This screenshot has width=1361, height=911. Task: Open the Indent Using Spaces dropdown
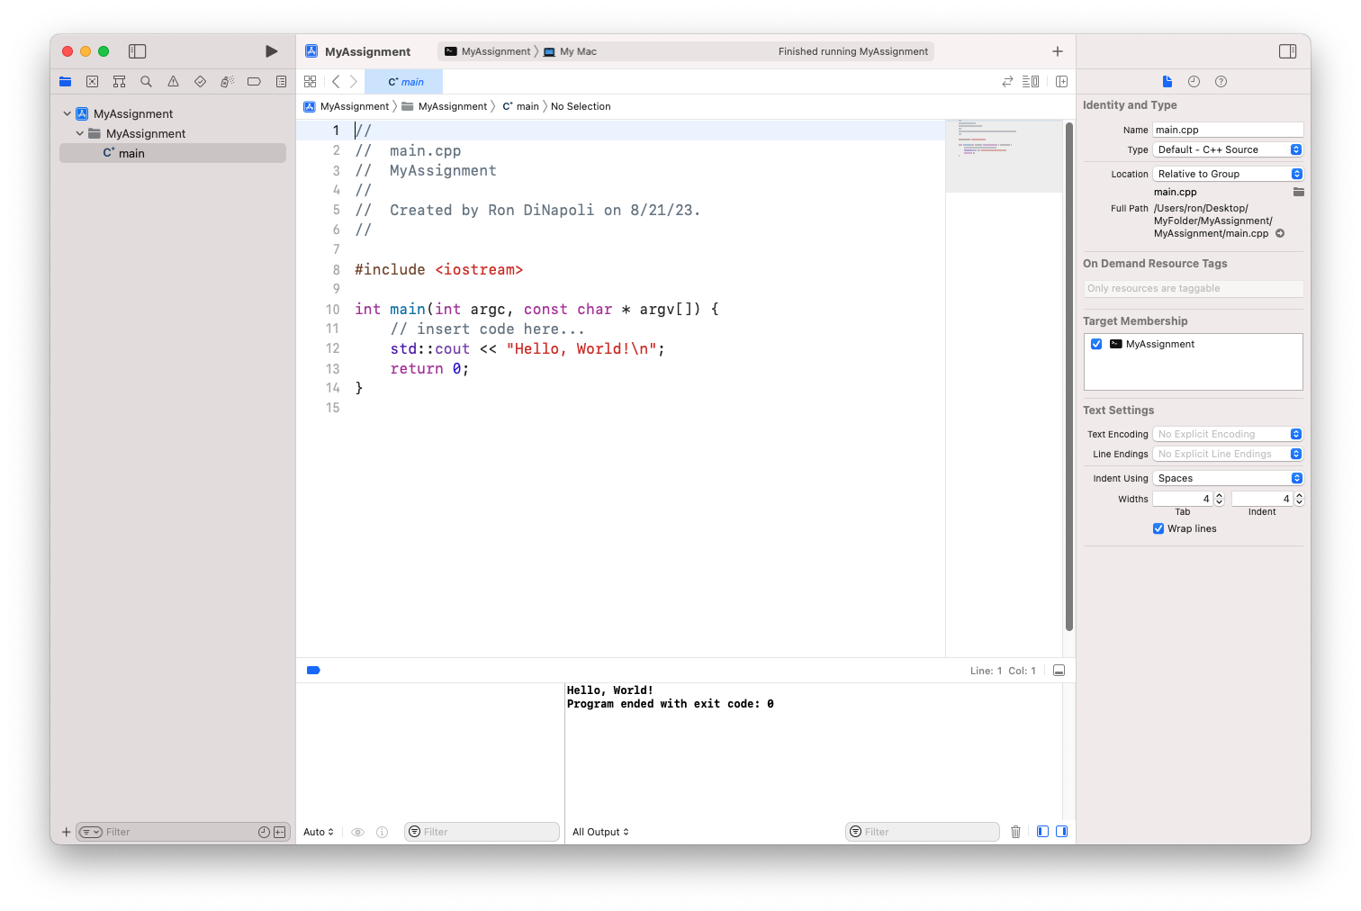[x=1228, y=478]
